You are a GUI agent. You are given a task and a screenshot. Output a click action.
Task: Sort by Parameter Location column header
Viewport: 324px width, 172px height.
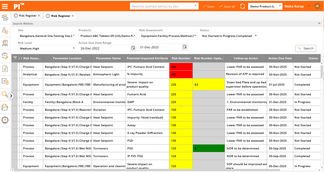tap(67, 58)
